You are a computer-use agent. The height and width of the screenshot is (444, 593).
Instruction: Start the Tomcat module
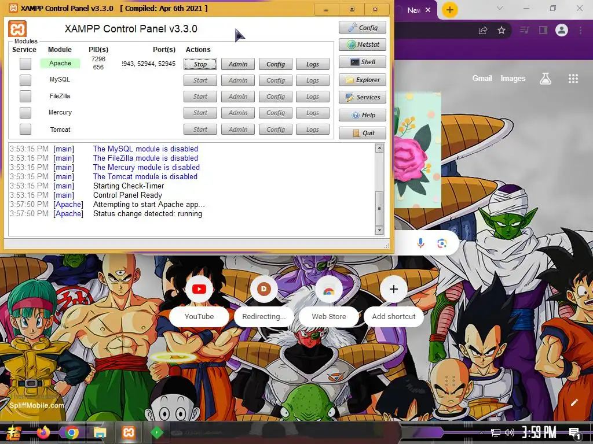click(200, 129)
